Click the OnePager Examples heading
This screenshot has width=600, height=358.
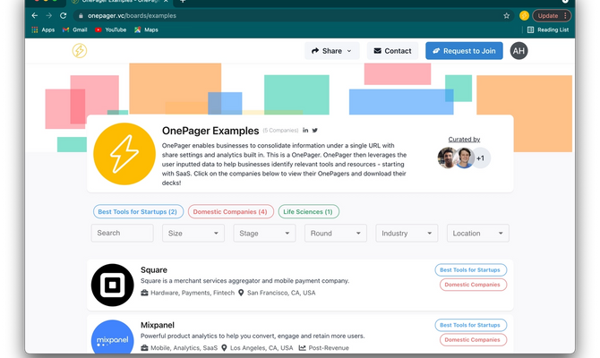tap(210, 131)
